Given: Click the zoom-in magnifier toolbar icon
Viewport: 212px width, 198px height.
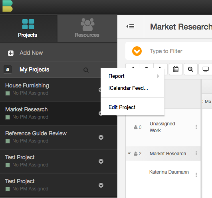Looking at the screenshot, I should click(190, 69).
